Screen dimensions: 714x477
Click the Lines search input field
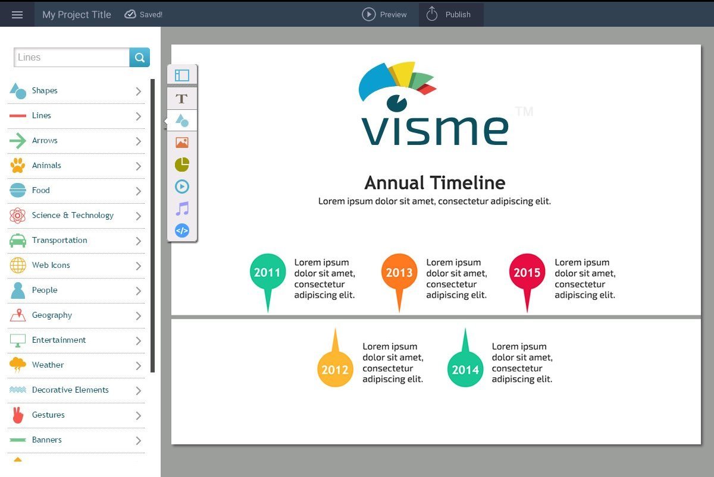tap(71, 58)
